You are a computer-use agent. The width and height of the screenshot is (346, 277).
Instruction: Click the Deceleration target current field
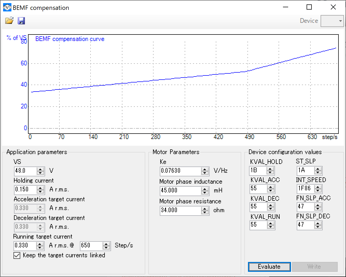click(25, 227)
